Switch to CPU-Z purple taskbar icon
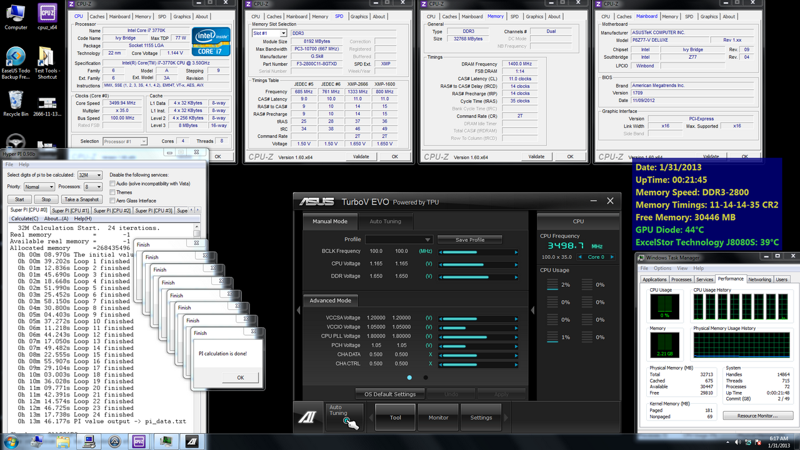 [140, 441]
